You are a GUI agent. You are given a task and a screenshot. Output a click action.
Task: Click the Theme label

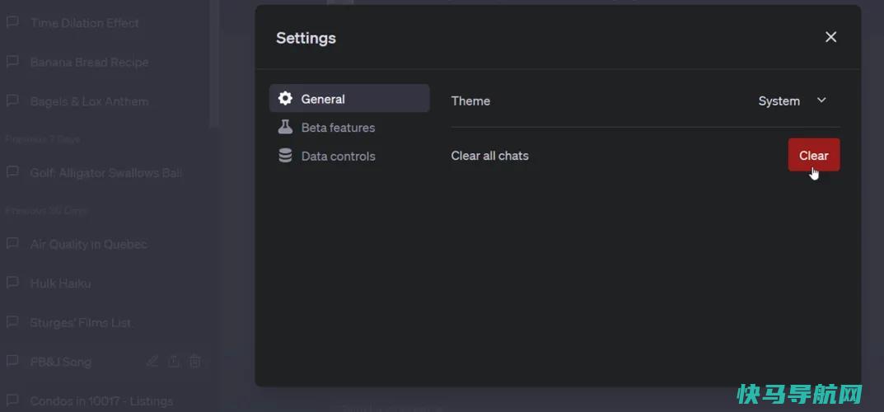470,101
